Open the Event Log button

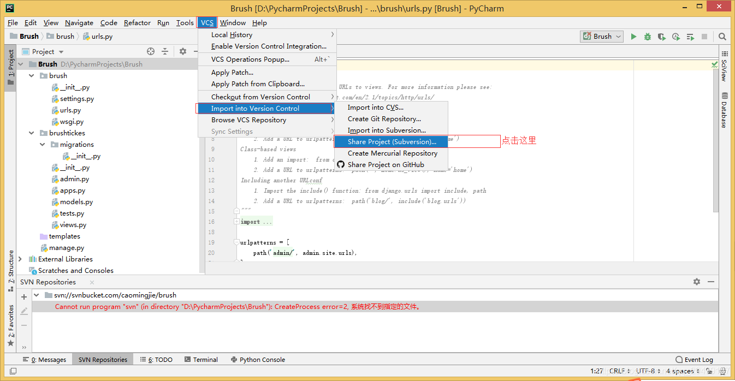[694, 360]
